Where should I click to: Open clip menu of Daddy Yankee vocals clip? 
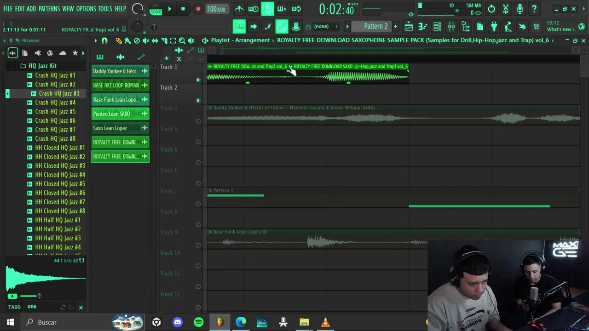tap(210, 108)
